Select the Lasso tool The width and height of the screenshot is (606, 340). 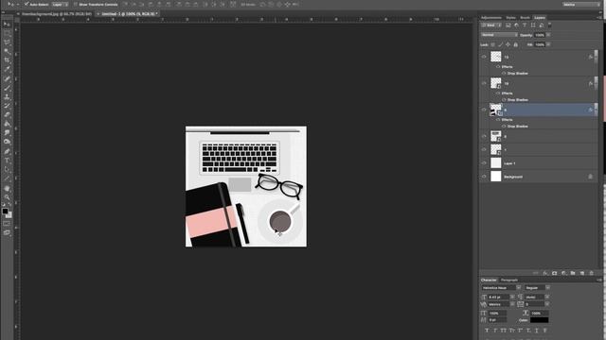pos(7,42)
